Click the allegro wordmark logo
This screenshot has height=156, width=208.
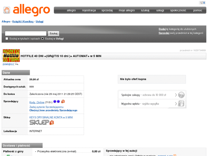[x=31, y=10]
